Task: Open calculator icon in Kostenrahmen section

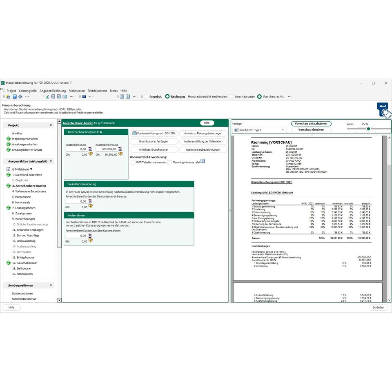Action: (90, 236)
